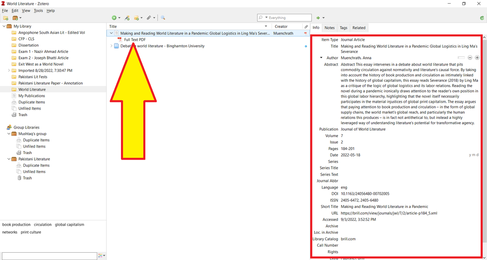
Task: Select Exit West as a World Novel collection
Action: (x=41, y=64)
